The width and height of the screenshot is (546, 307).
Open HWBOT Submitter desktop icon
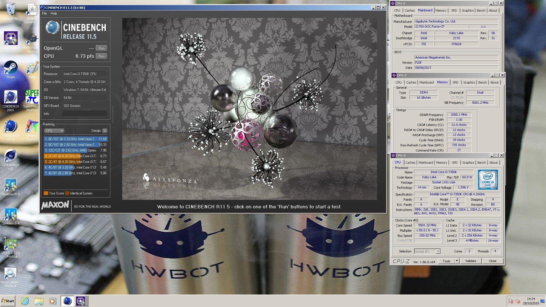(x=31, y=13)
